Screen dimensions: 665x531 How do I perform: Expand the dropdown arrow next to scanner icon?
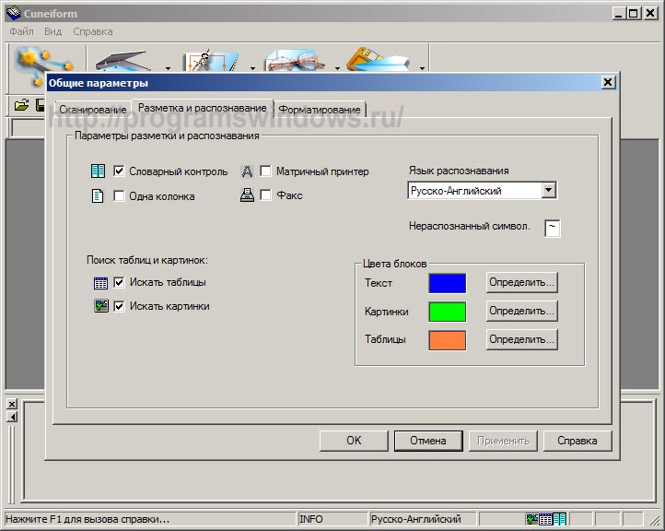(x=168, y=67)
